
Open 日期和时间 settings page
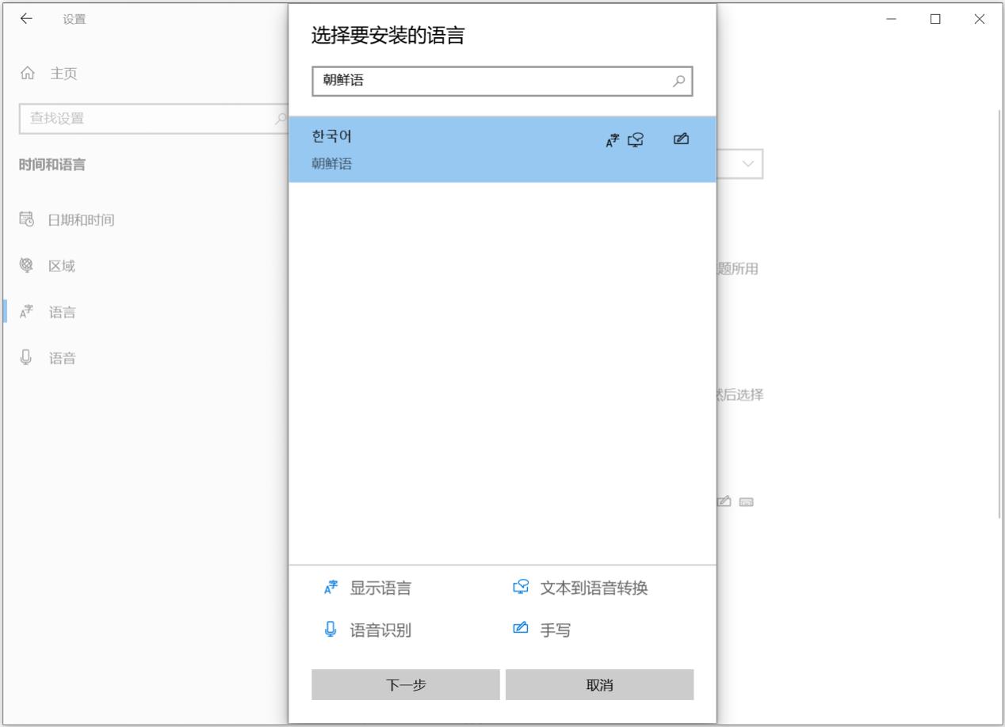[82, 219]
